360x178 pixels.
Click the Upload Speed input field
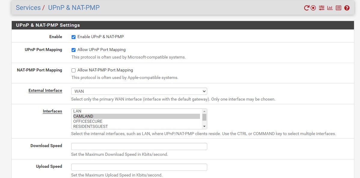tap(139, 167)
